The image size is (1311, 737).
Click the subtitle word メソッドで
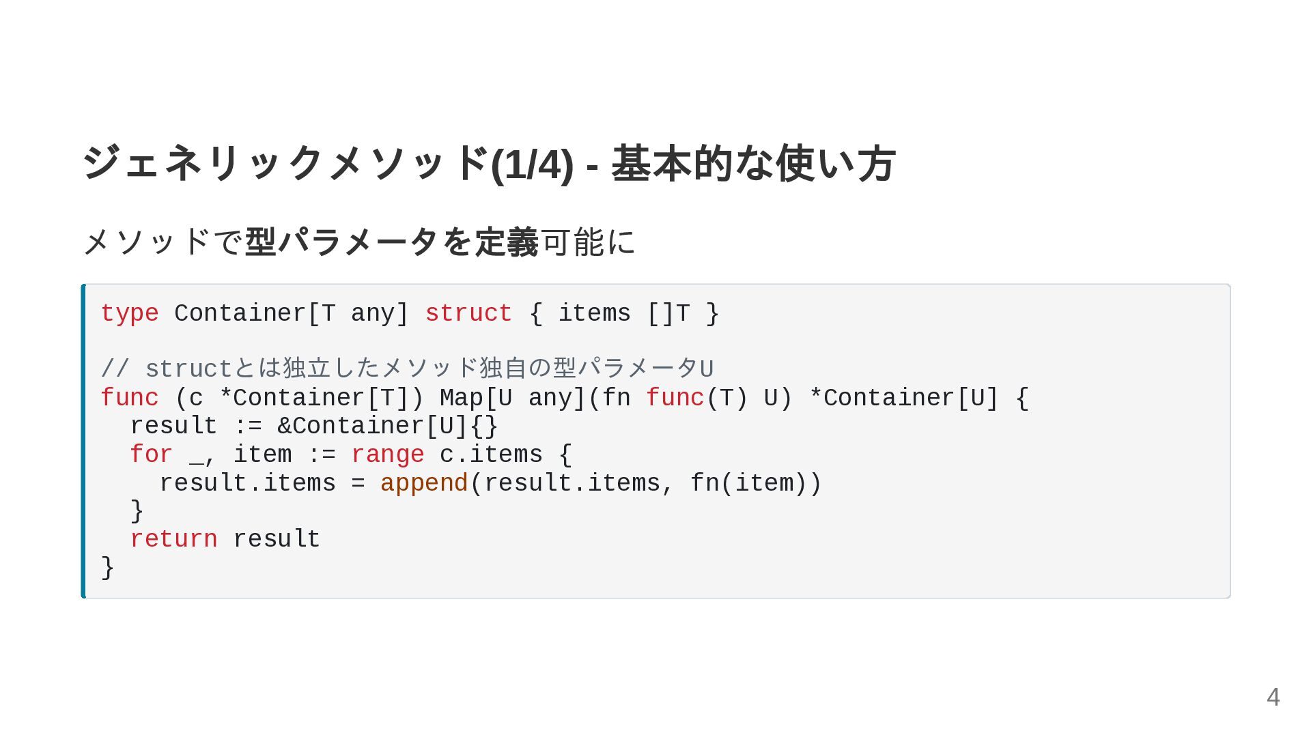coord(163,242)
